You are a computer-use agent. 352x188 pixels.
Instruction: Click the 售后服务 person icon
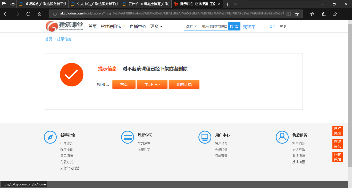coord(282,137)
